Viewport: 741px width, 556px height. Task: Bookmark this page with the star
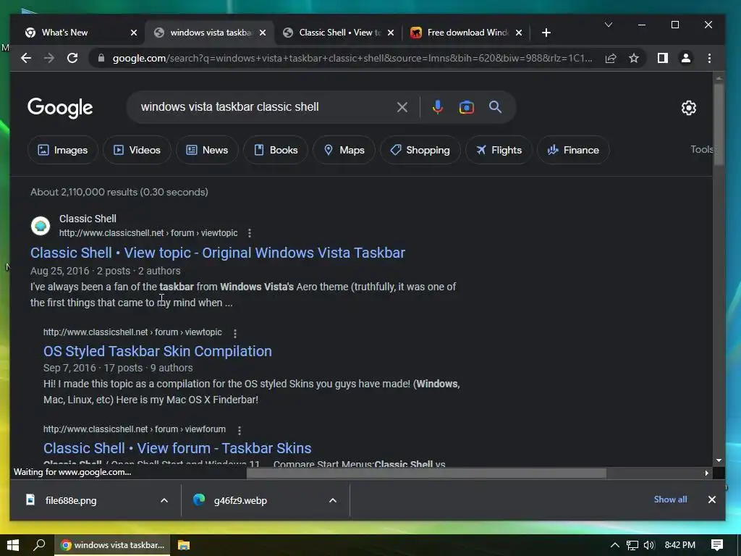634,58
